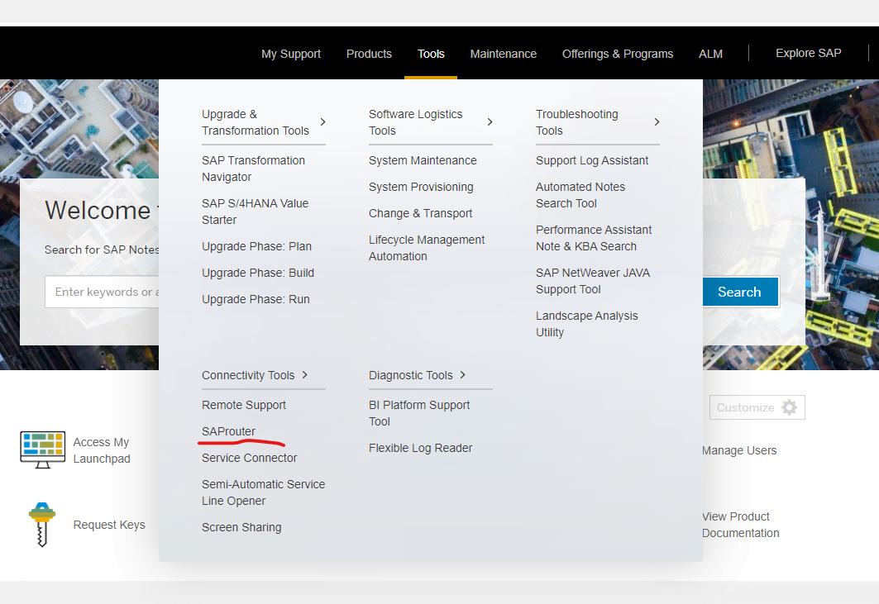
Task: Expand chevron next to Diagnostic Tools
Action: pyautogui.click(x=463, y=375)
